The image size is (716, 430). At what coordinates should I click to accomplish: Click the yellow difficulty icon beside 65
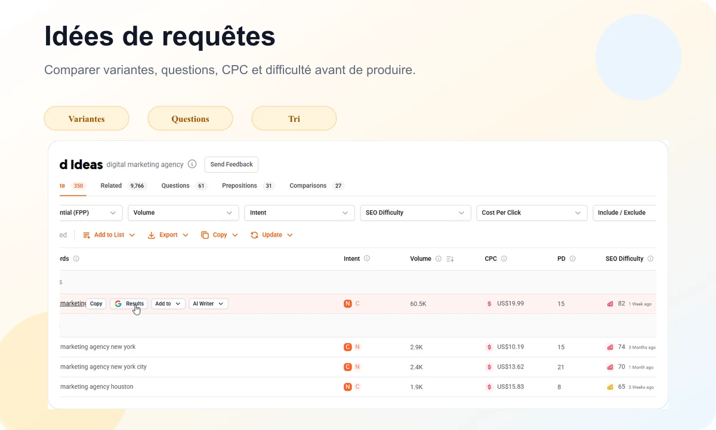[x=610, y=386]
